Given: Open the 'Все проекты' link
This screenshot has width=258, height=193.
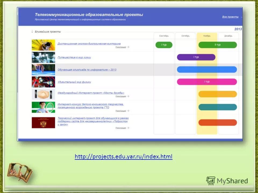Looking at the screenshot, I should pos(230,17).
